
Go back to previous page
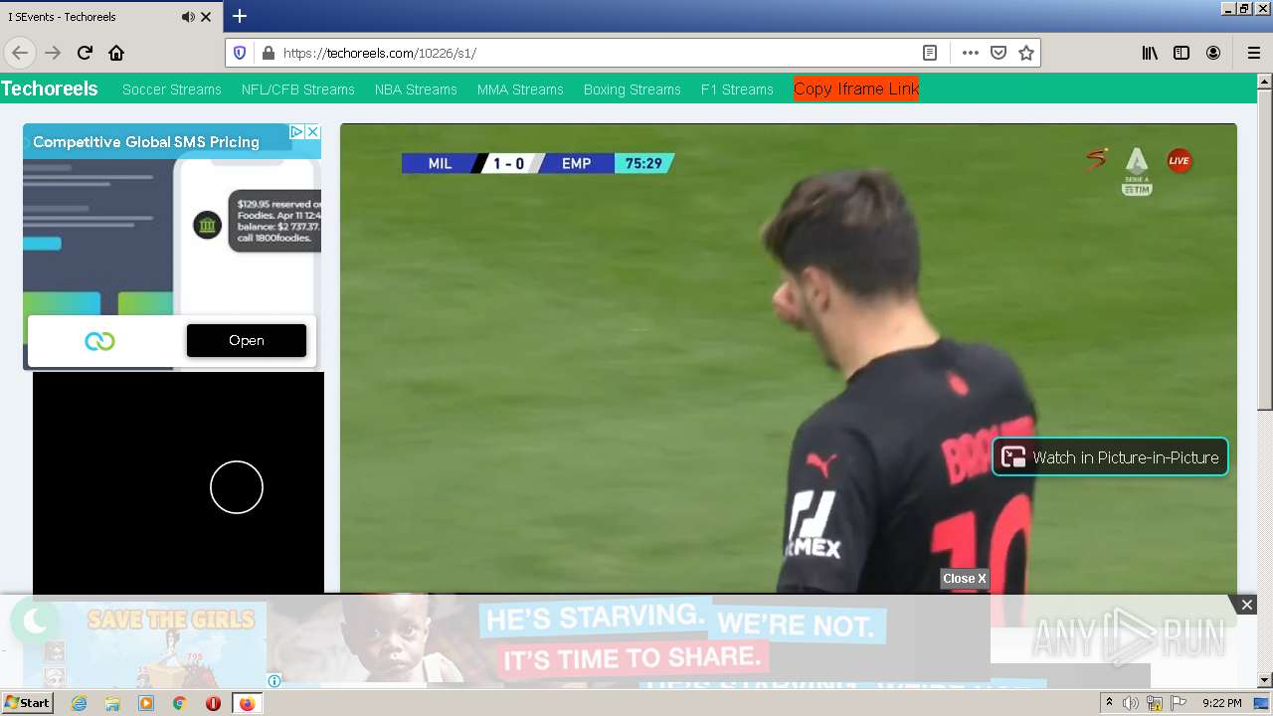point(20,53)
